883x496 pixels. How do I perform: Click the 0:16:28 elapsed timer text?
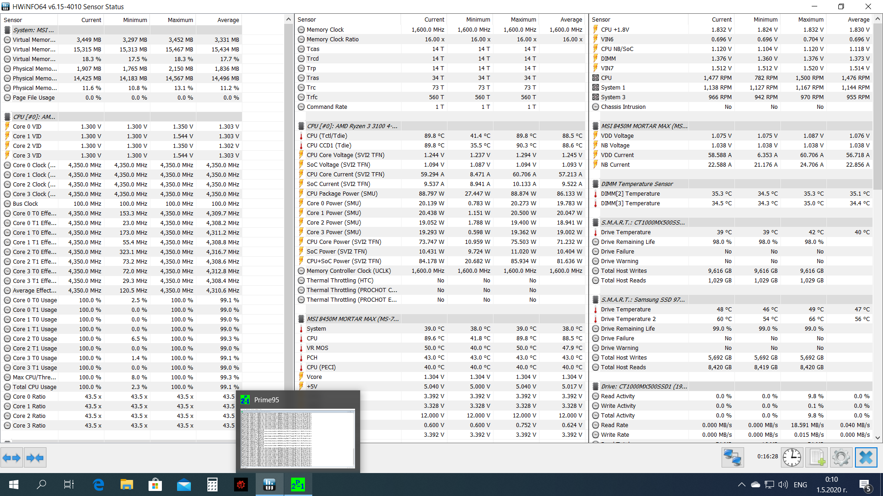point(768,457)
